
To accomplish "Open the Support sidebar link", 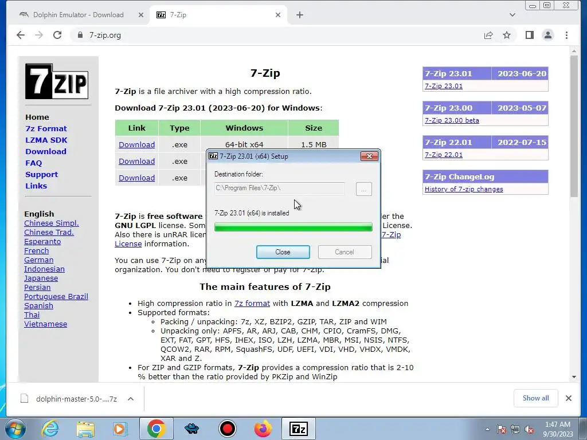I will click(41, 175).
